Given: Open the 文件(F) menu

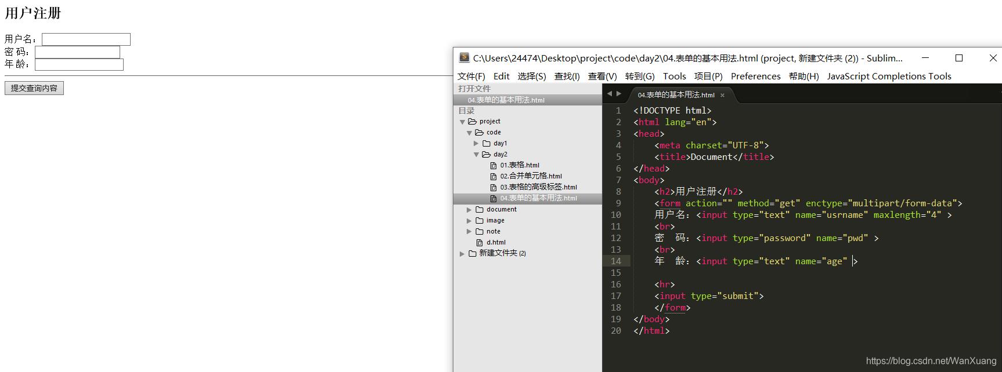Looking at the screenshot, I should pos(471,76).
